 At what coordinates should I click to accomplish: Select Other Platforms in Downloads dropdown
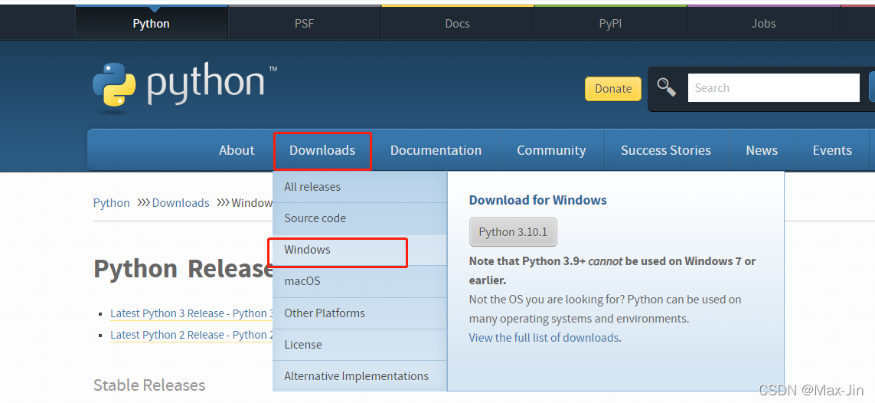pos(359,313)
